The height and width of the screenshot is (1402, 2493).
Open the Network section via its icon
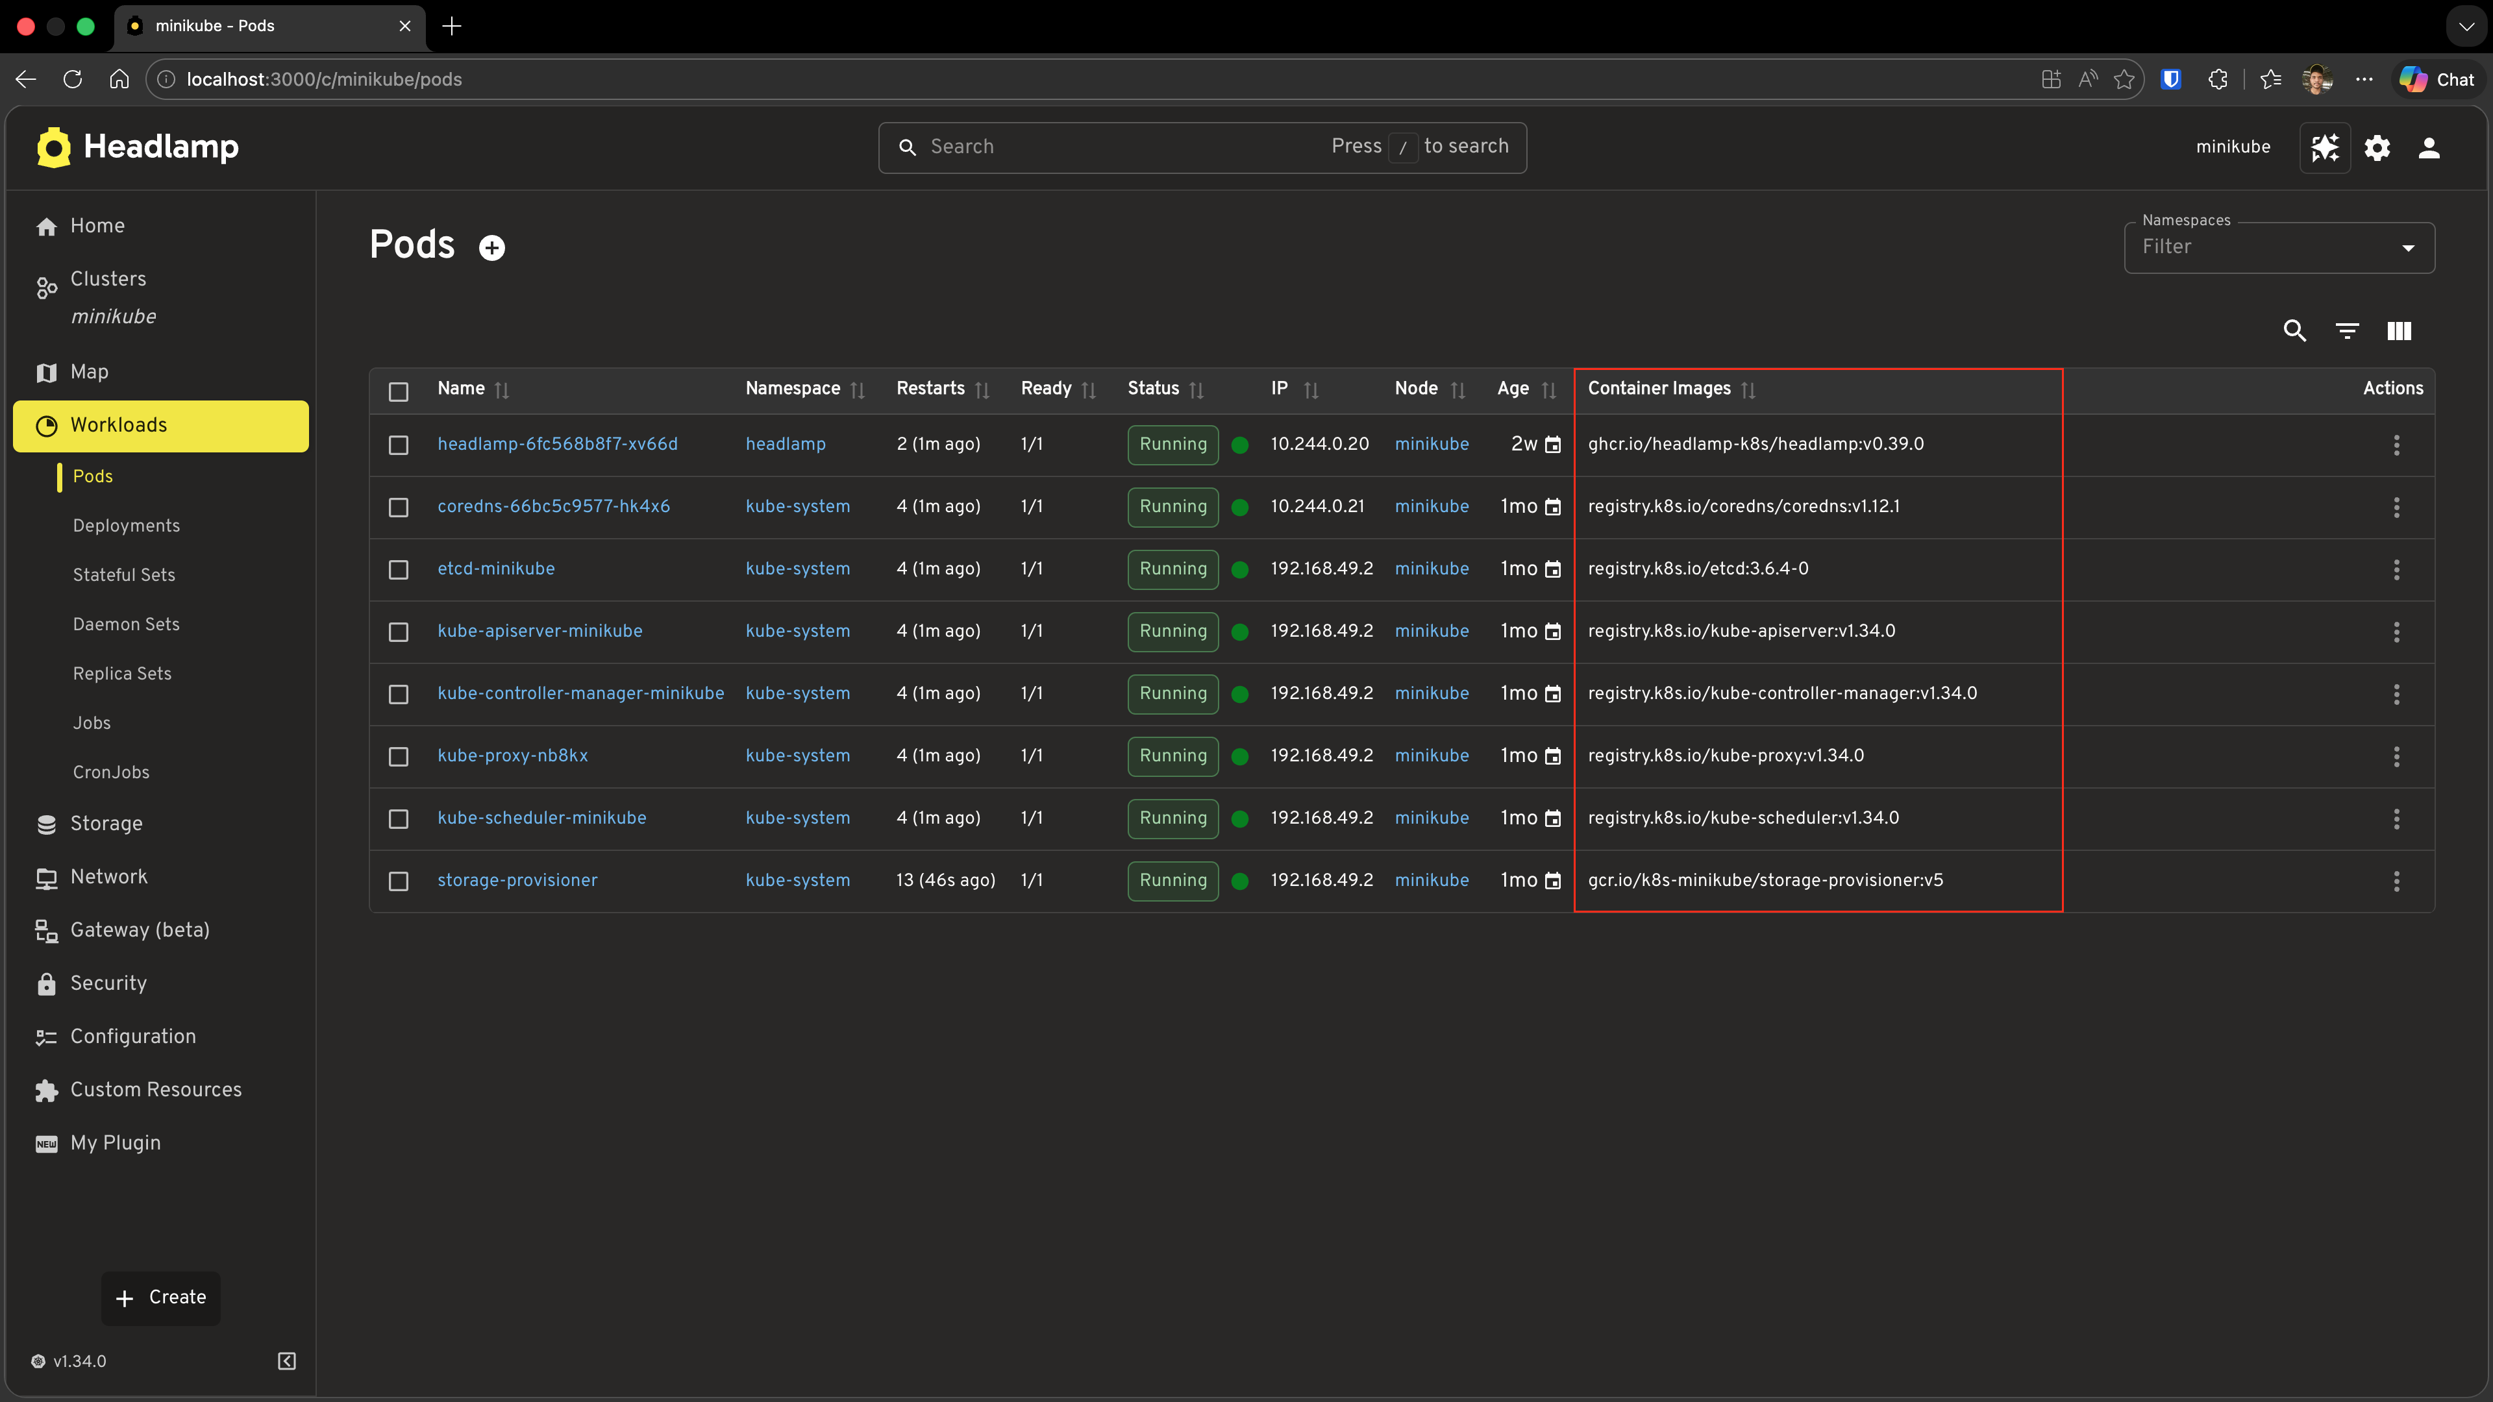click(x=47, y=877)
